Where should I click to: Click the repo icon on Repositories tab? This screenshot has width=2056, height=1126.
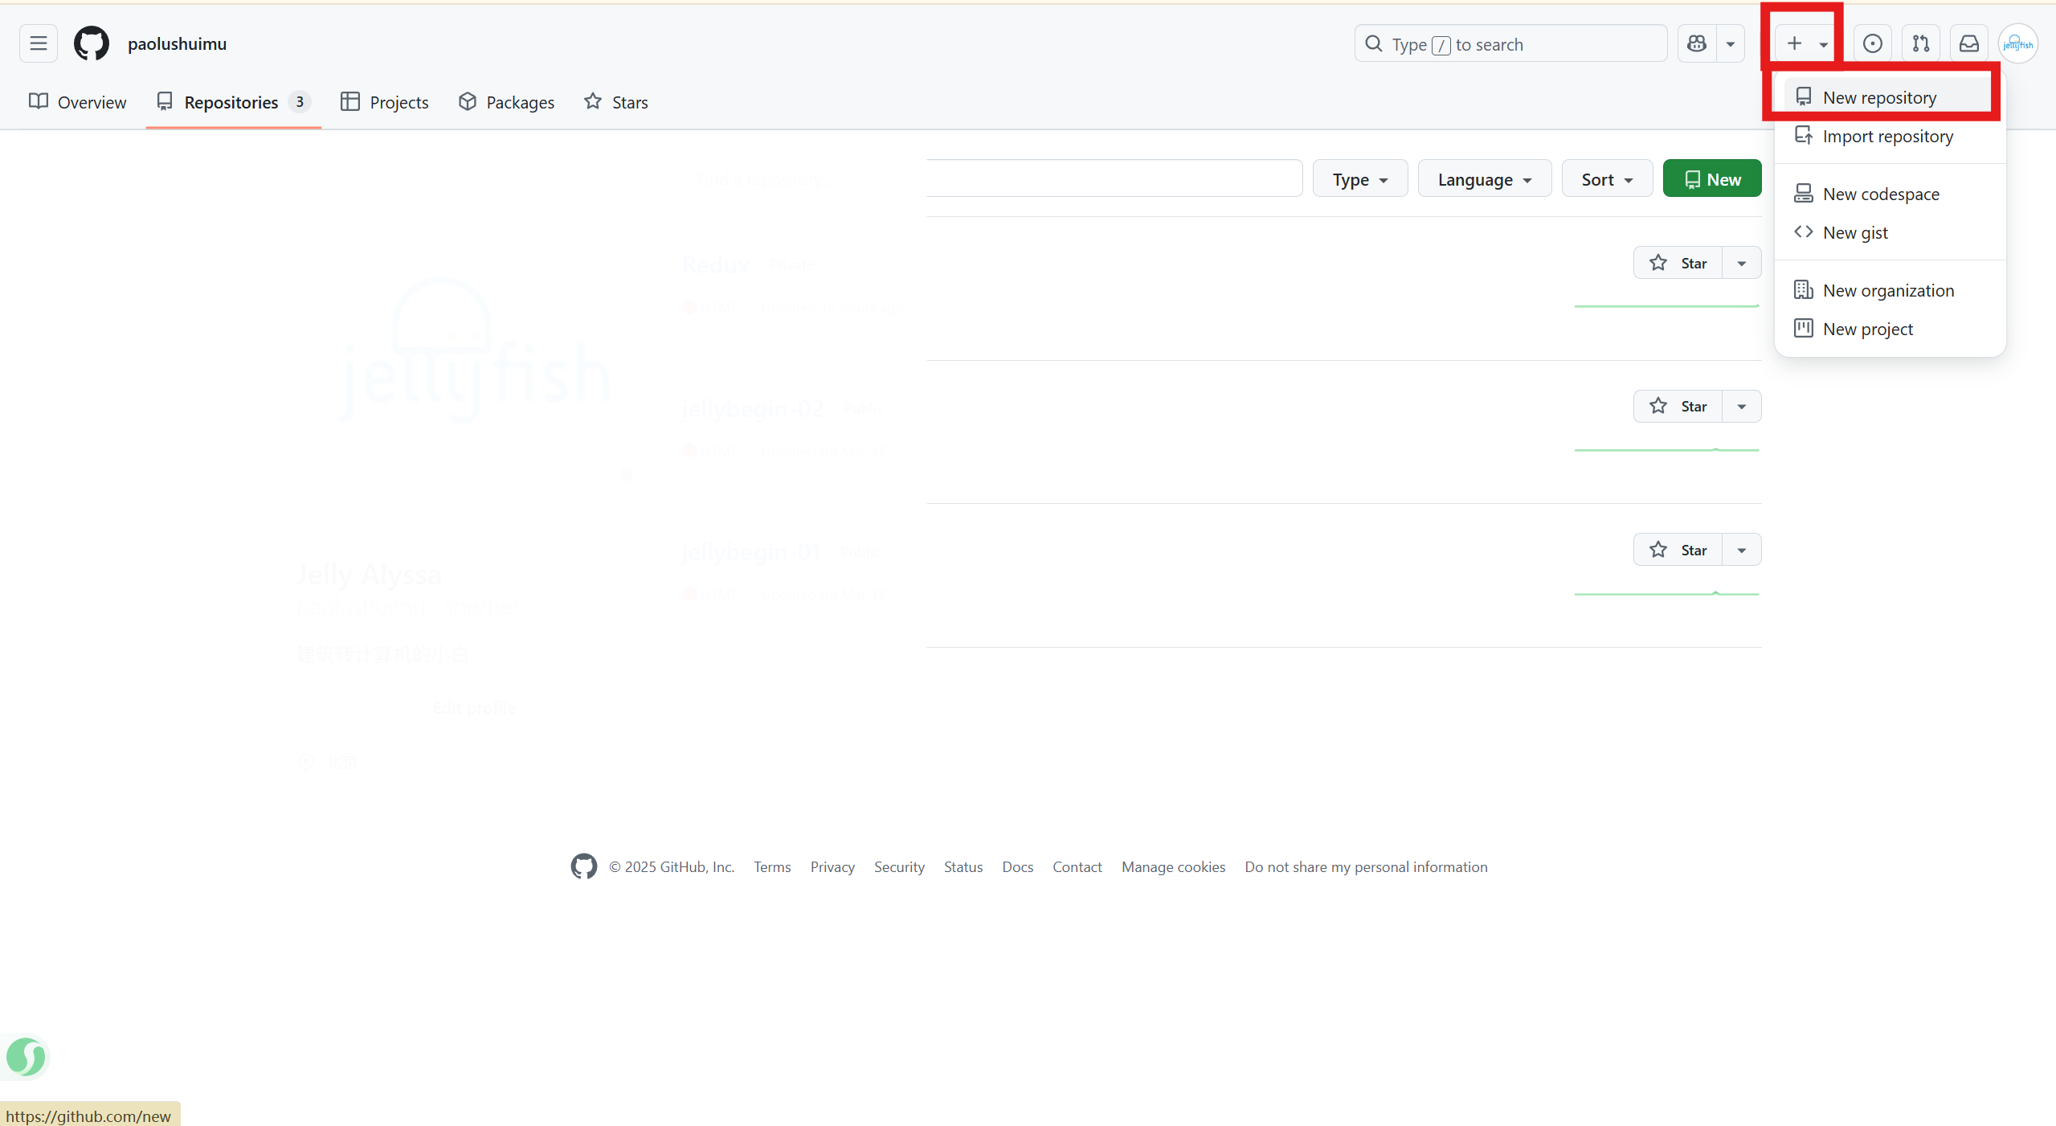tap(165, 101)
